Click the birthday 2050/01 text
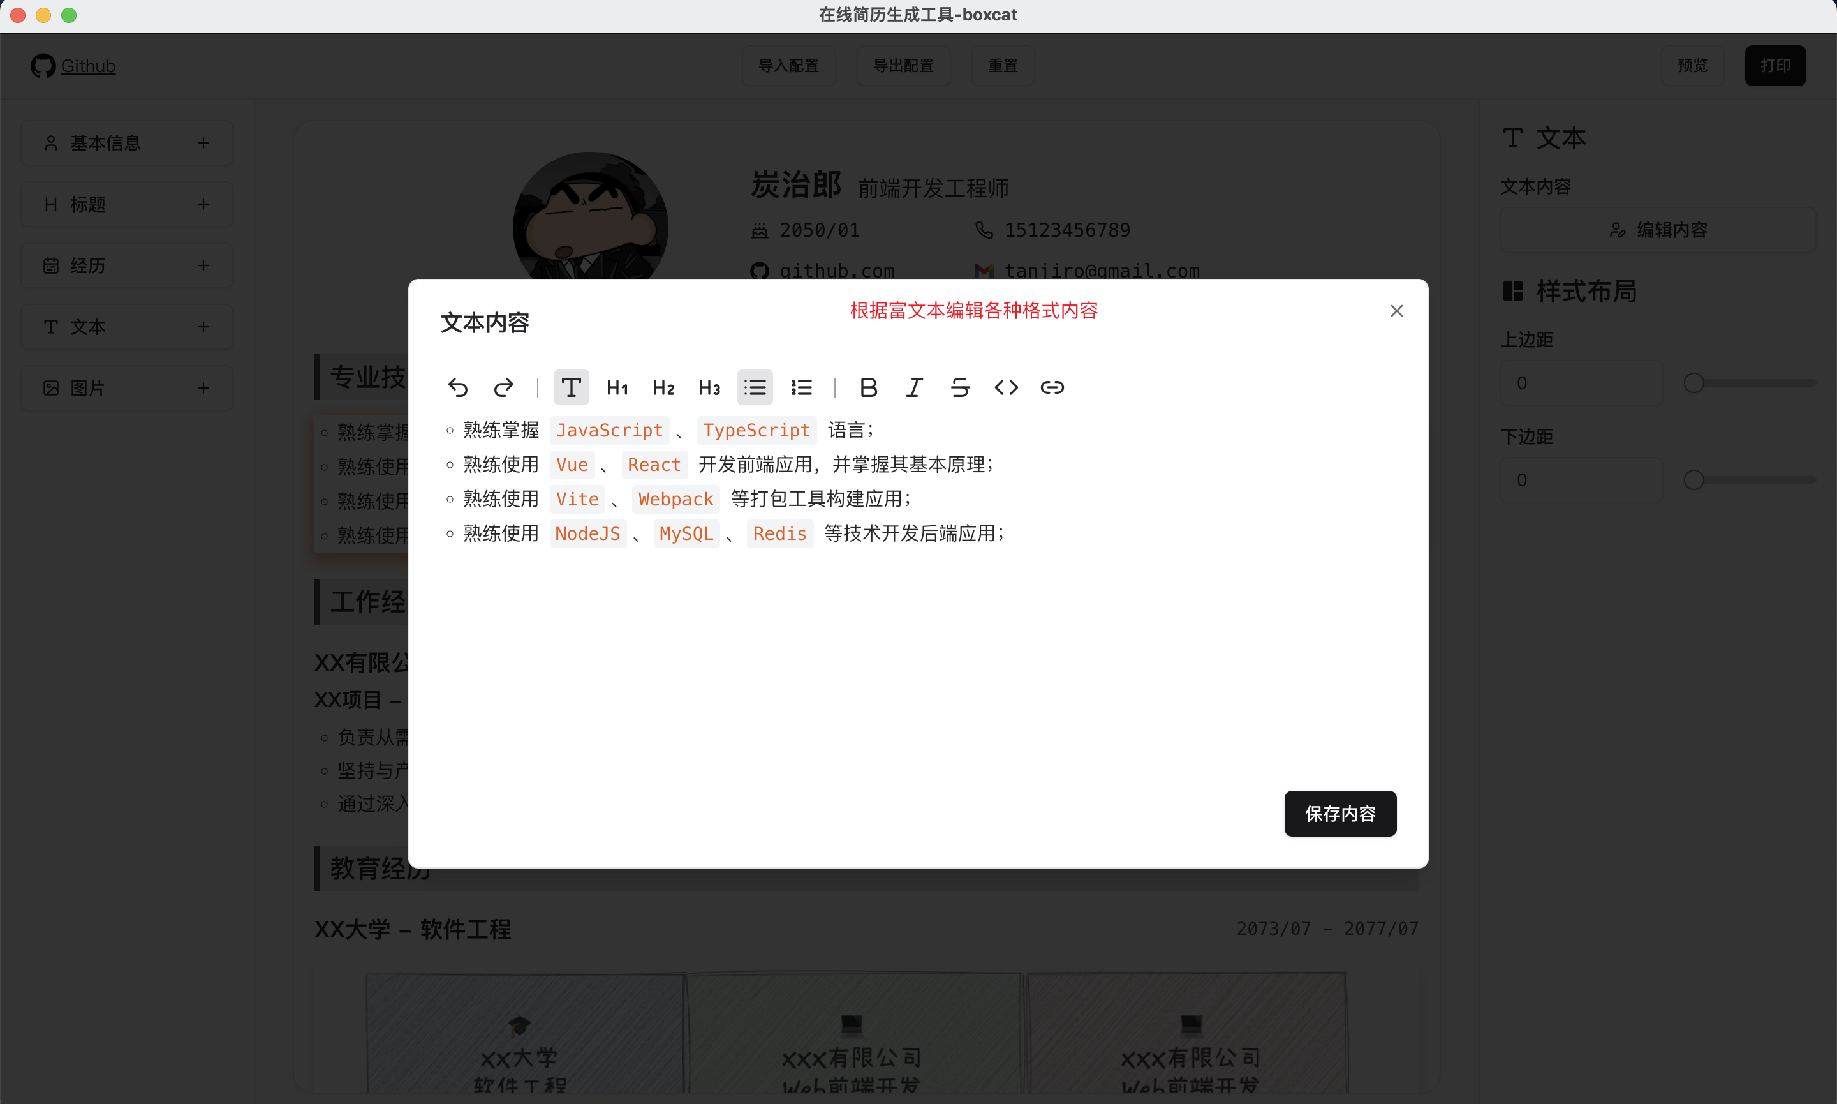 [x=819, y=230]
